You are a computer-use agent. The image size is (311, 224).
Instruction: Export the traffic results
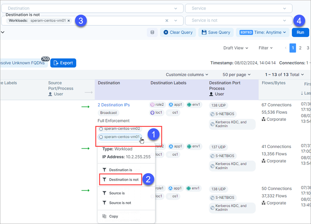(x=63, y=63)
